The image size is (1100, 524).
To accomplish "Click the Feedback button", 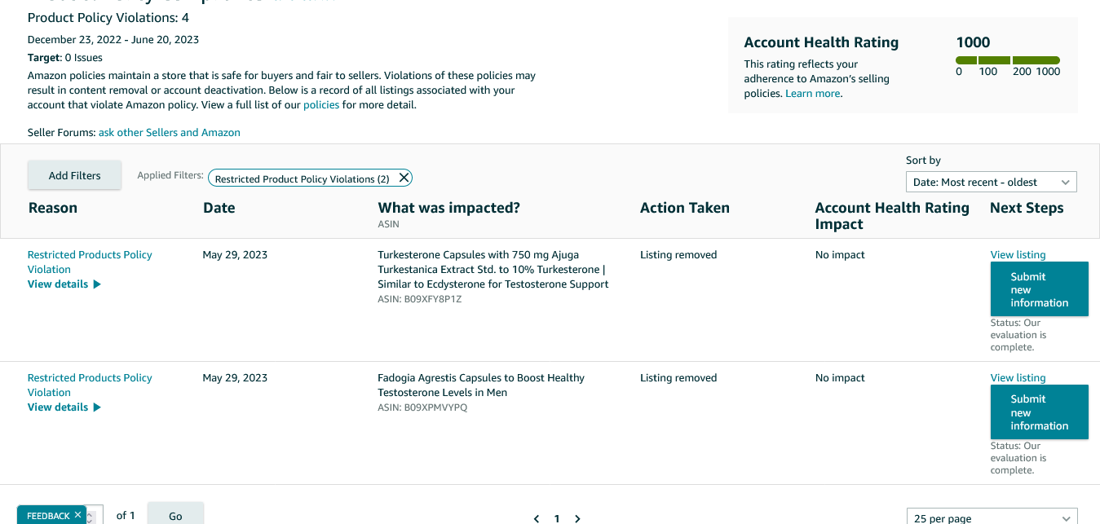I will 48,515.
